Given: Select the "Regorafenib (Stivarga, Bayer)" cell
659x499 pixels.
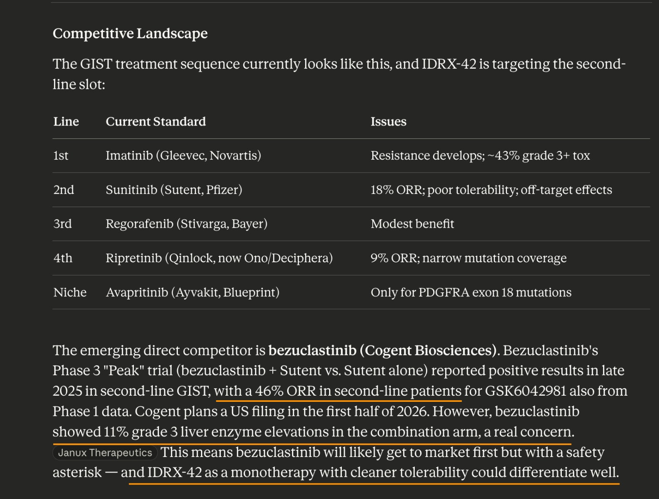Looking at the screenshot, I should pyautogui.click(x=187, y=224).
